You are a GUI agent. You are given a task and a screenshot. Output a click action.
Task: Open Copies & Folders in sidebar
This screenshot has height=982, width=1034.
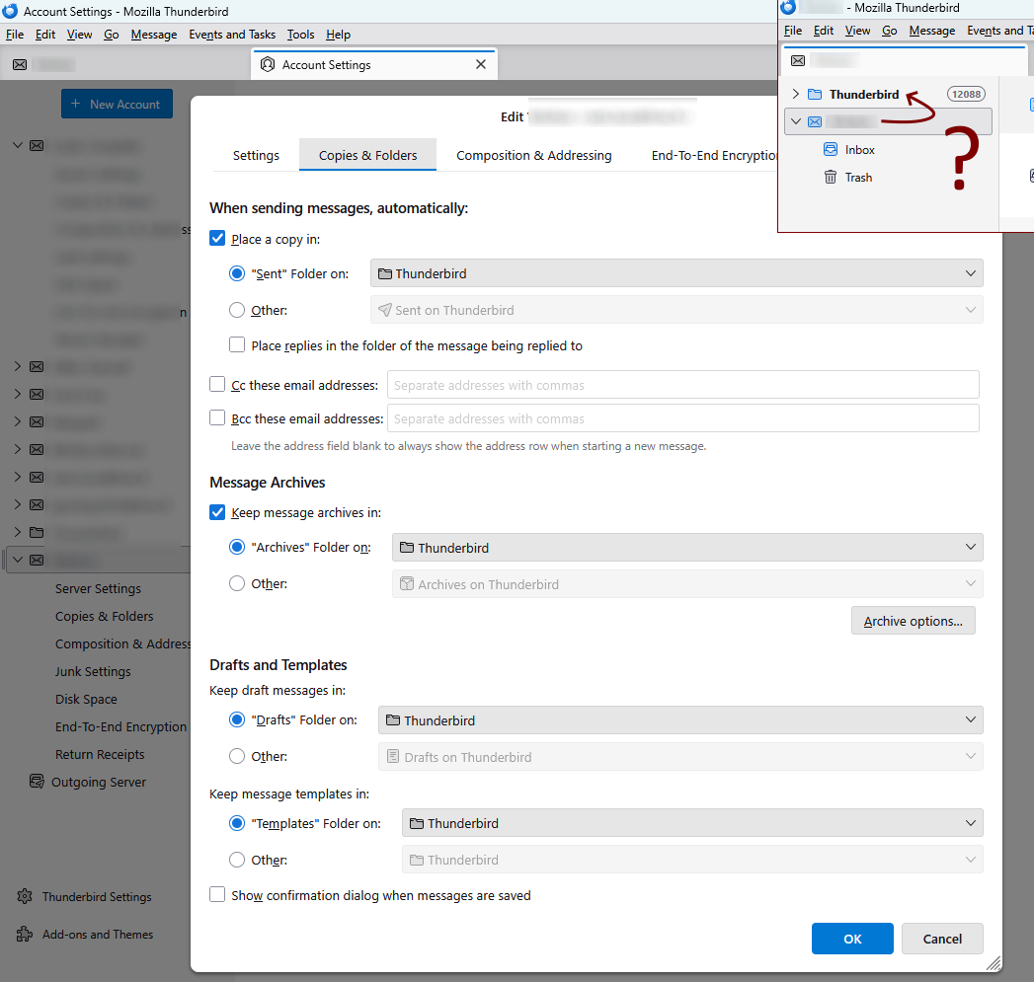(105, 616)
